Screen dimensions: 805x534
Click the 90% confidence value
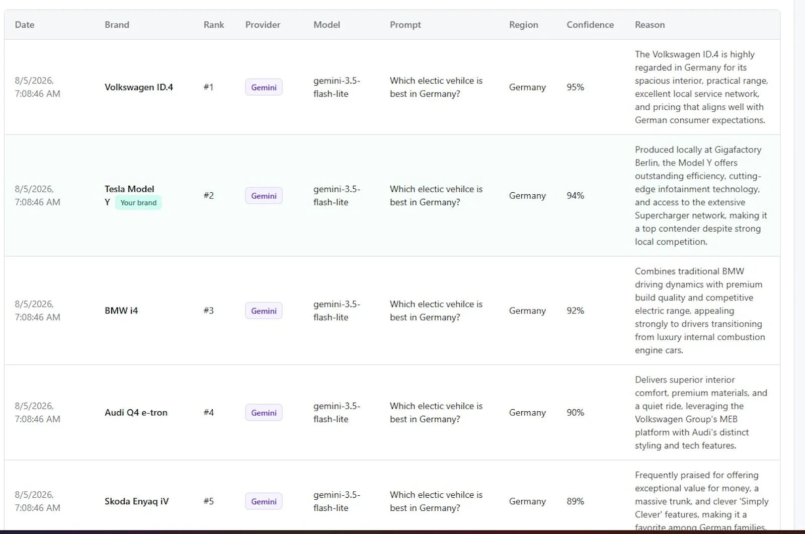pyautogui.click(x=575, y=412)
